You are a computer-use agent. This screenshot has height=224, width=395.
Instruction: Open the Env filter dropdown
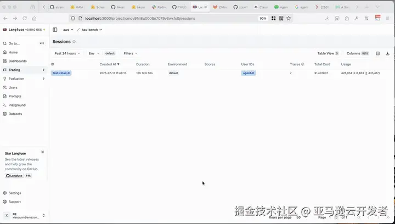pos(94,53)
